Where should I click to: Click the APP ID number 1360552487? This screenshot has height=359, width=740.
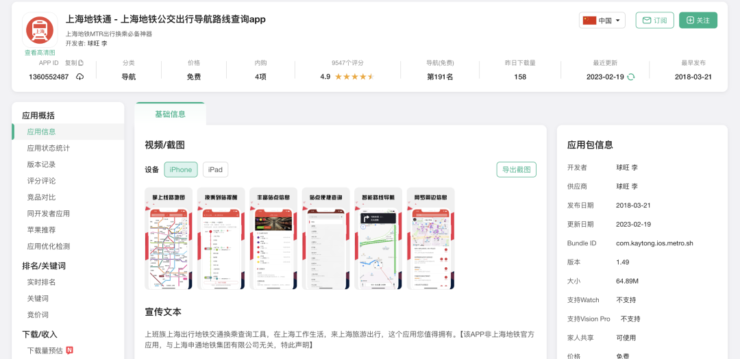point(49,77)
